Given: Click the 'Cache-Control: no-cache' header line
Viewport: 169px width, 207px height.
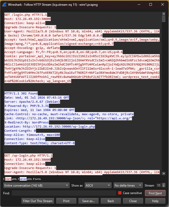Looking at the screenshot, I should tap(69, 114).
